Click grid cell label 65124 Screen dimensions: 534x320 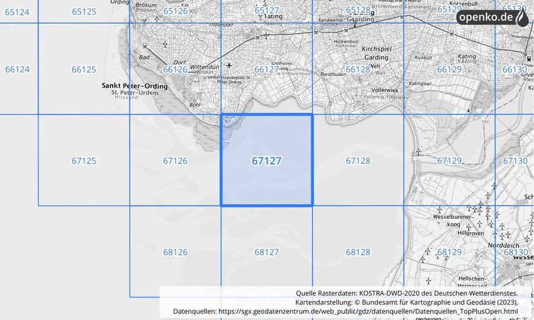(17, 12)
